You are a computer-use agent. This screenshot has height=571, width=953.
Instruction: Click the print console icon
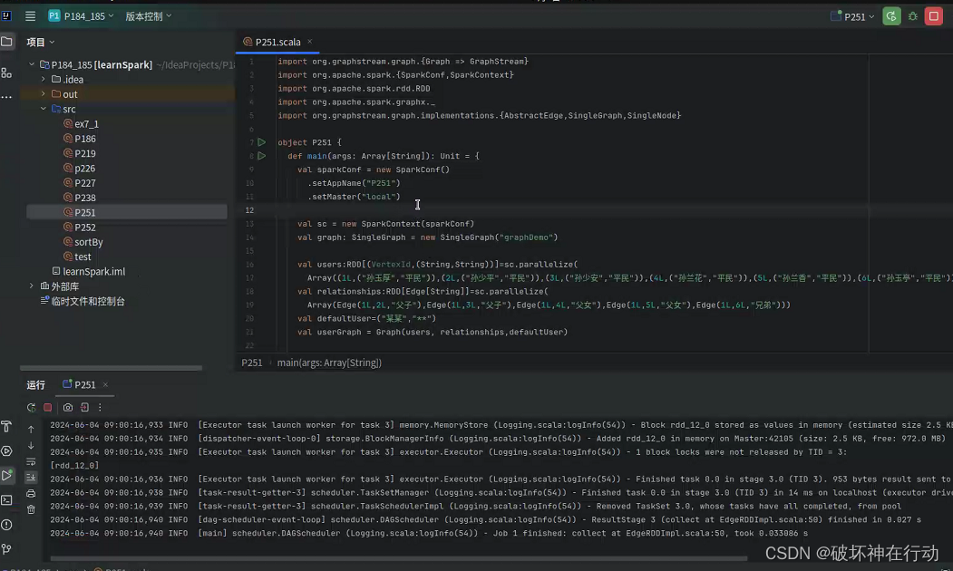pos(31,493)
